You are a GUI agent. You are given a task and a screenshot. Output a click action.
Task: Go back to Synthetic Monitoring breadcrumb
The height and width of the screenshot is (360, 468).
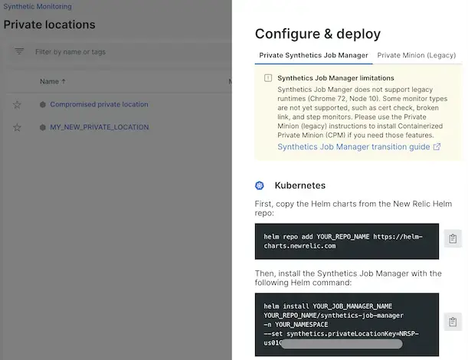(x=38, y=7)
